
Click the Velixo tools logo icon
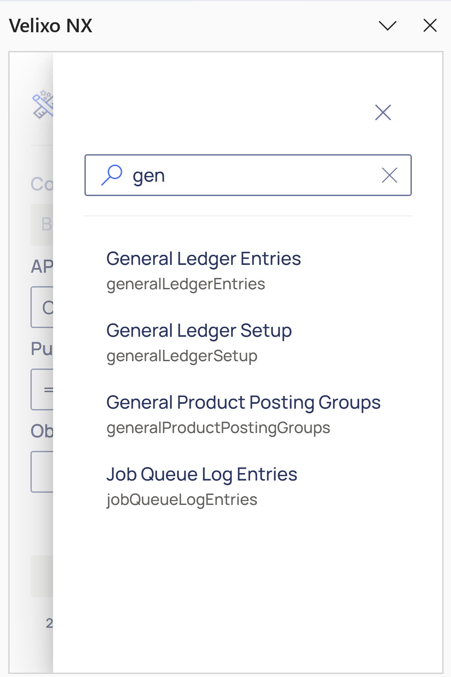(x=43, y=105)
